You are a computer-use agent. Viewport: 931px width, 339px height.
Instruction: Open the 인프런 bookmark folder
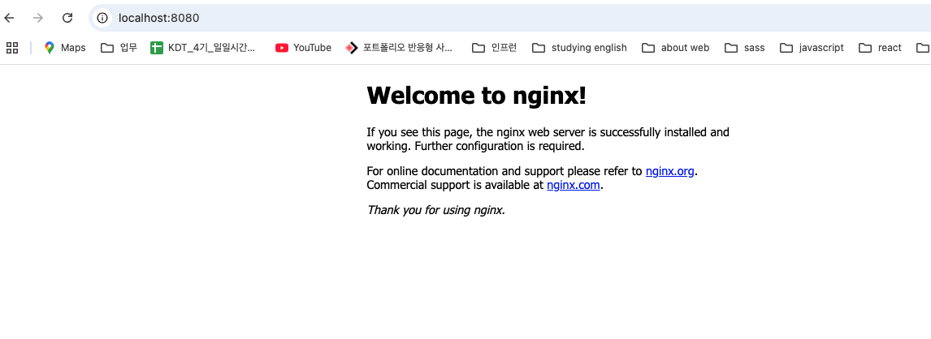click(x=495, y=48)
